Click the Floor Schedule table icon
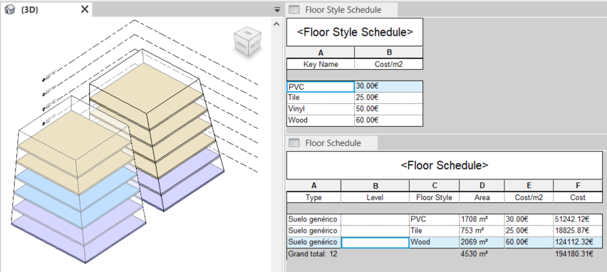This screenshot has height=272, width=607. coord(294,143)
